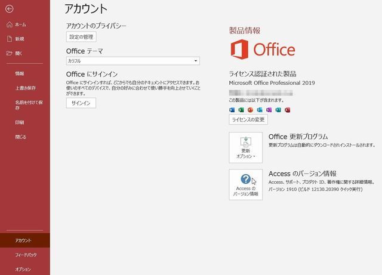Click the back arrow icon

10,9
